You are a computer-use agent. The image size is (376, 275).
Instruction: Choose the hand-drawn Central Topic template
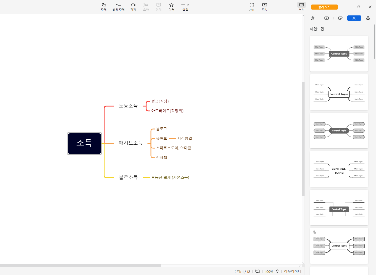tap(339, 246)
